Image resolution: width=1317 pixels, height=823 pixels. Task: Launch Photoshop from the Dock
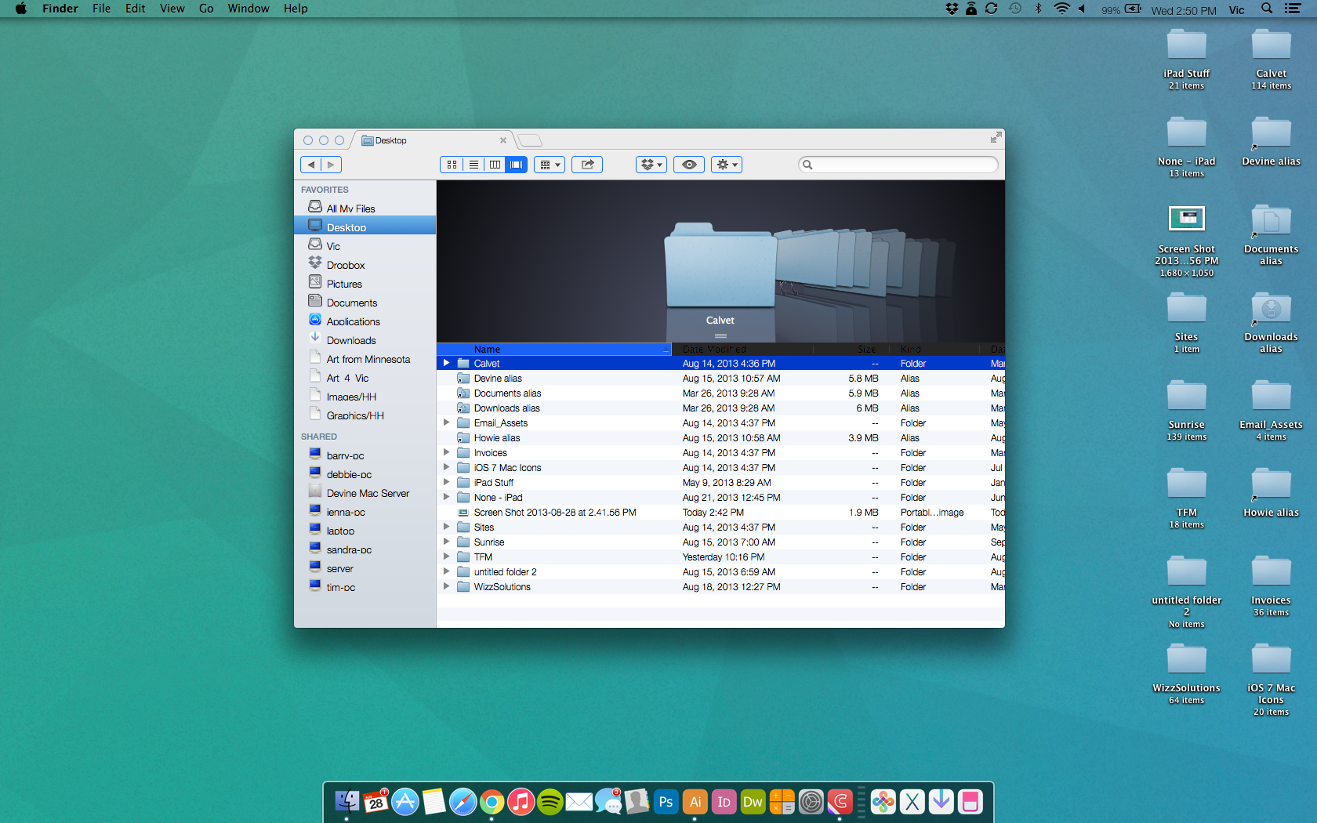click(666, 802)
